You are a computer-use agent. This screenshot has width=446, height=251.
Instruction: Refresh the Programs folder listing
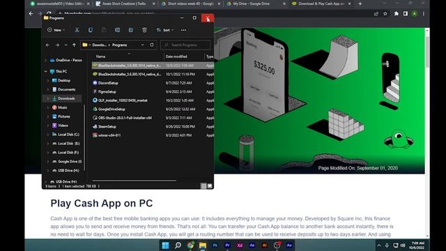tap(152, 45)
